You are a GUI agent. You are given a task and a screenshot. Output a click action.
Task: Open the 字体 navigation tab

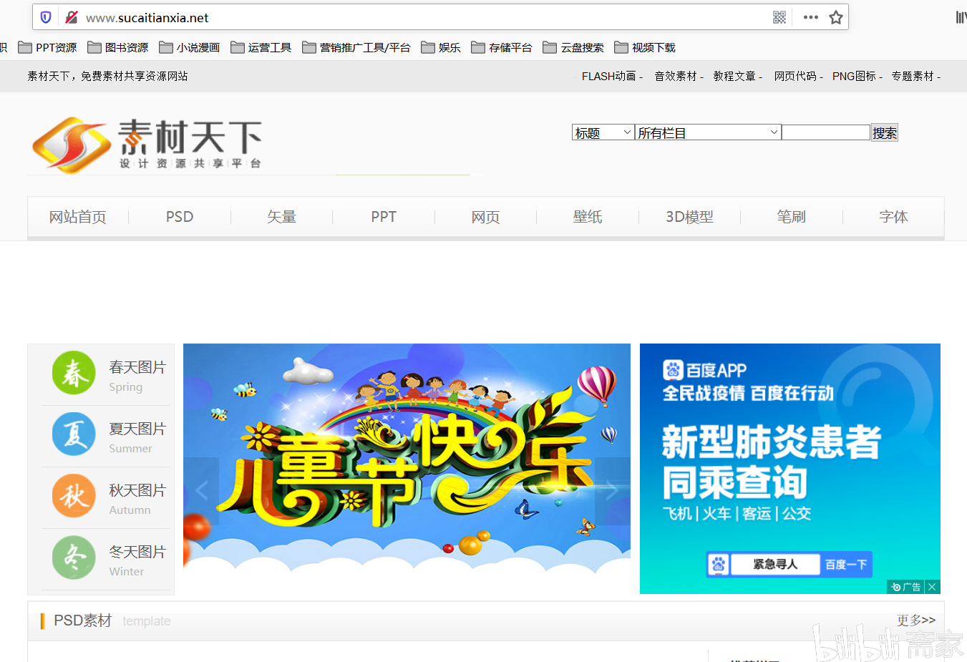(x=893, y=217)
